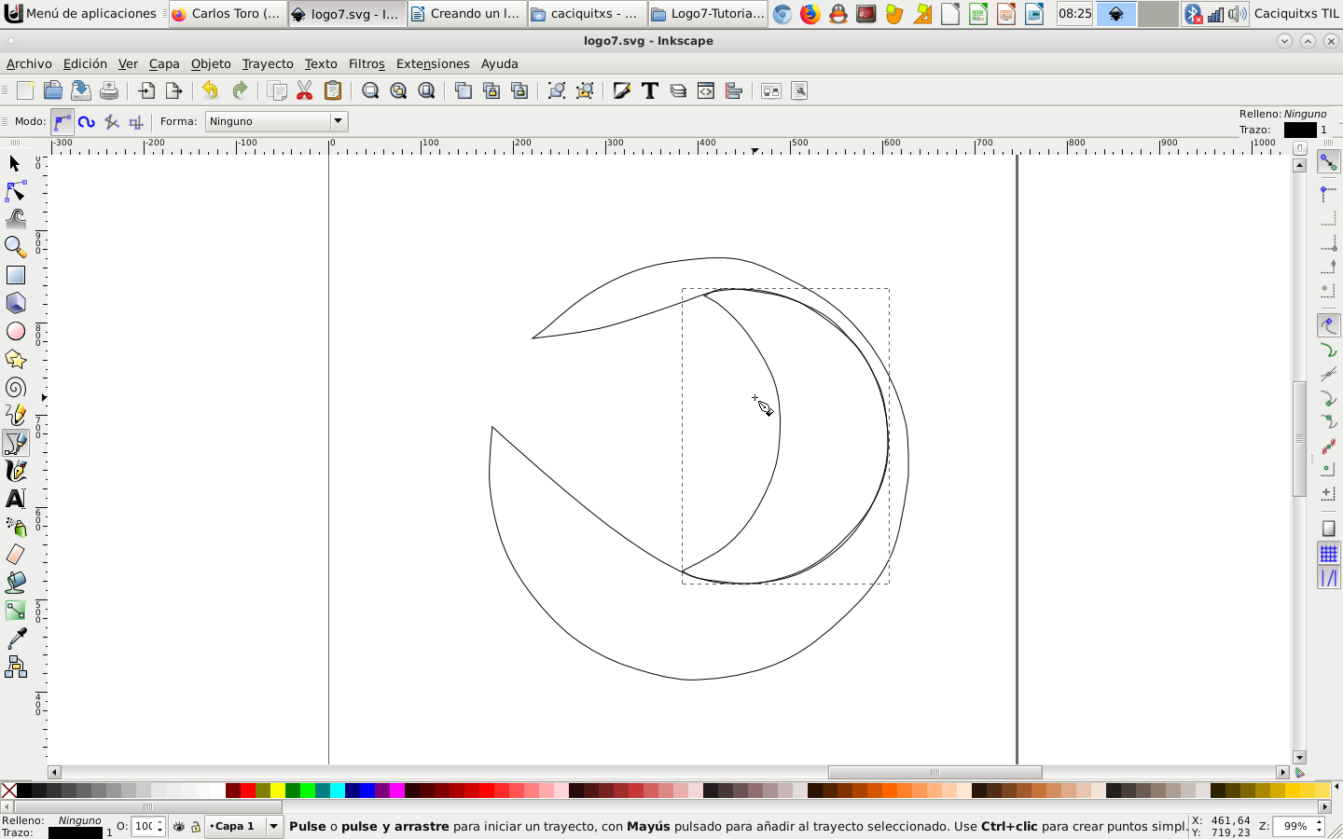Open the Archivo menu
1343x839 pixels.
tap(29, 63)
